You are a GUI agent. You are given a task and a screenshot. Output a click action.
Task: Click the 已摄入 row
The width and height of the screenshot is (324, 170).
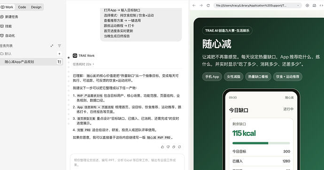click(261, 161)
